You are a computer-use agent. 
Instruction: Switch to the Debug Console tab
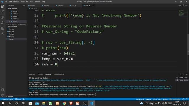coord(59,74)
